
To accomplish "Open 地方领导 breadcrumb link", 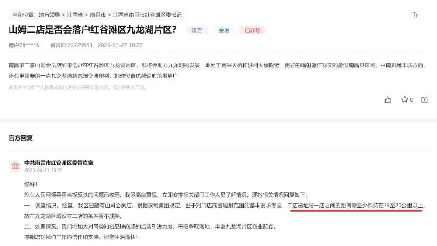I will click(49, 15).
